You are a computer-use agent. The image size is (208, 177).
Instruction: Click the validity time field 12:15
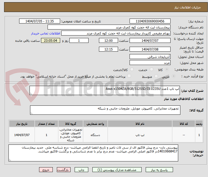(x=109, y=49)
